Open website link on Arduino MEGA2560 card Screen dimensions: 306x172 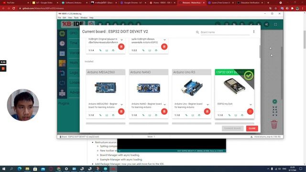100,115
